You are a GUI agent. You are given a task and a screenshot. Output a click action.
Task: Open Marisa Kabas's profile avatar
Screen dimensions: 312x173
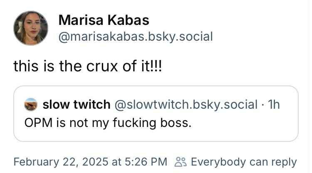tap(30, 28)
